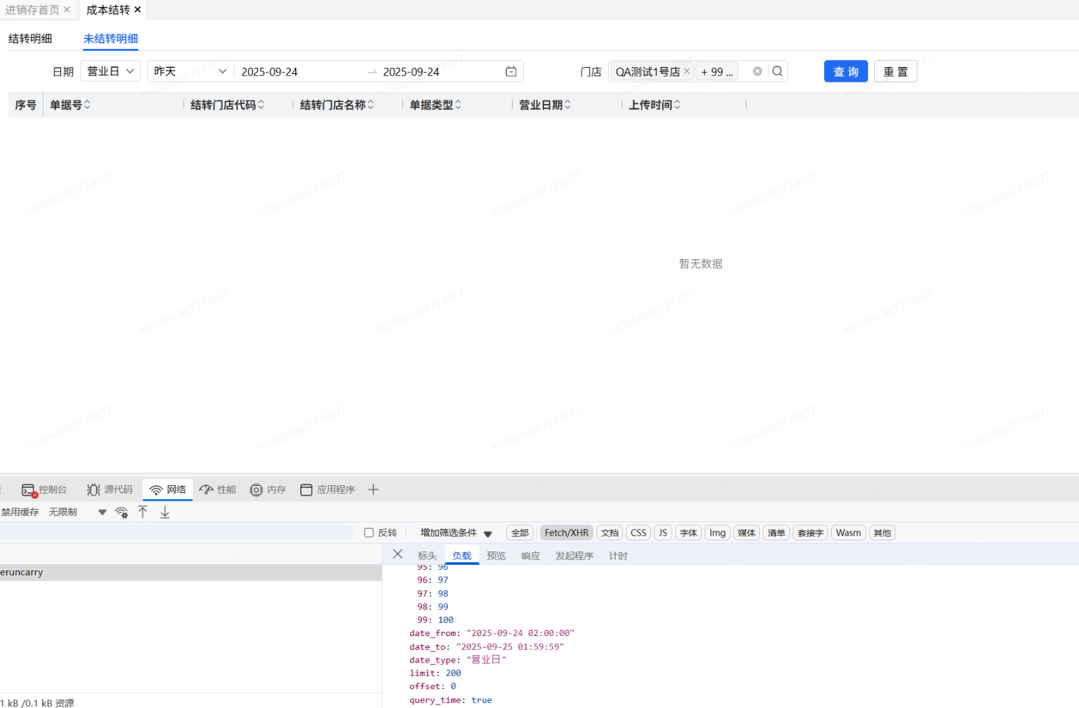Screen dimensions: 1079x708
Task: Close the request details pane
Action: pos(398,554)
